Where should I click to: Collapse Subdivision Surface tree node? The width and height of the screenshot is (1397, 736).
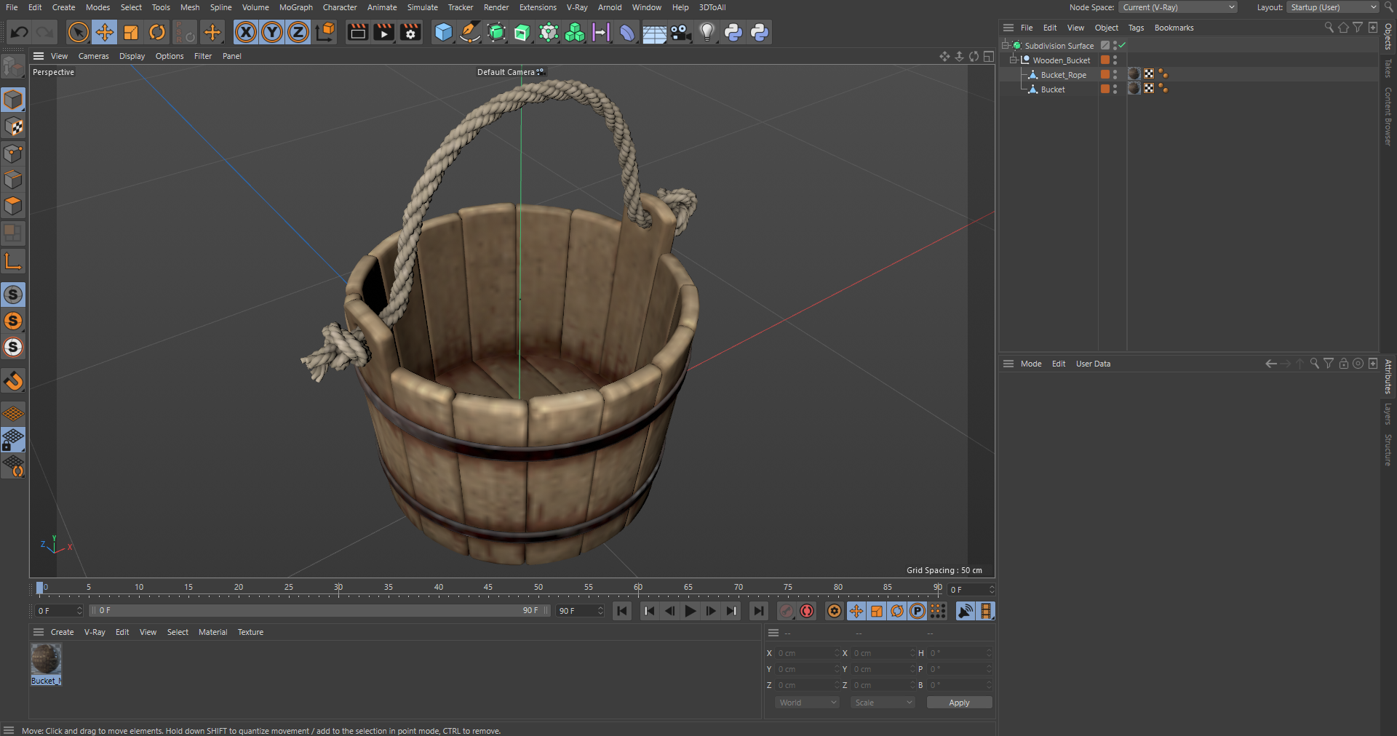click(1006, 45)
